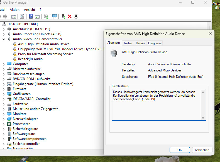The width and height of the screenshot is (220, 162).
Task: Open the ? help menu
Action: click(x=40, y=10)
